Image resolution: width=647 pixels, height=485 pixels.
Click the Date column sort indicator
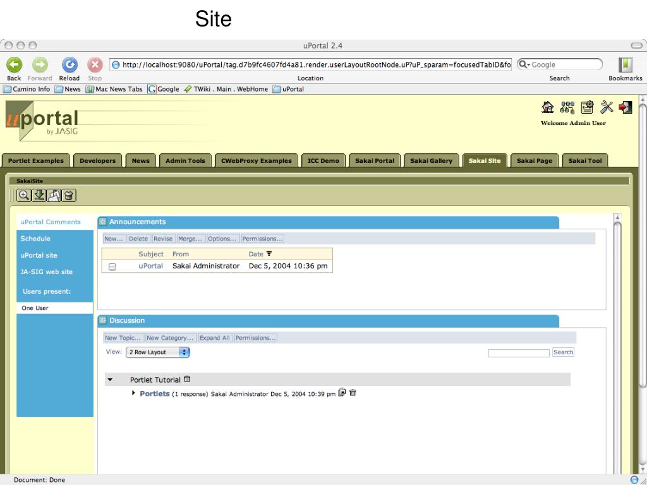(x=269, y=254)
